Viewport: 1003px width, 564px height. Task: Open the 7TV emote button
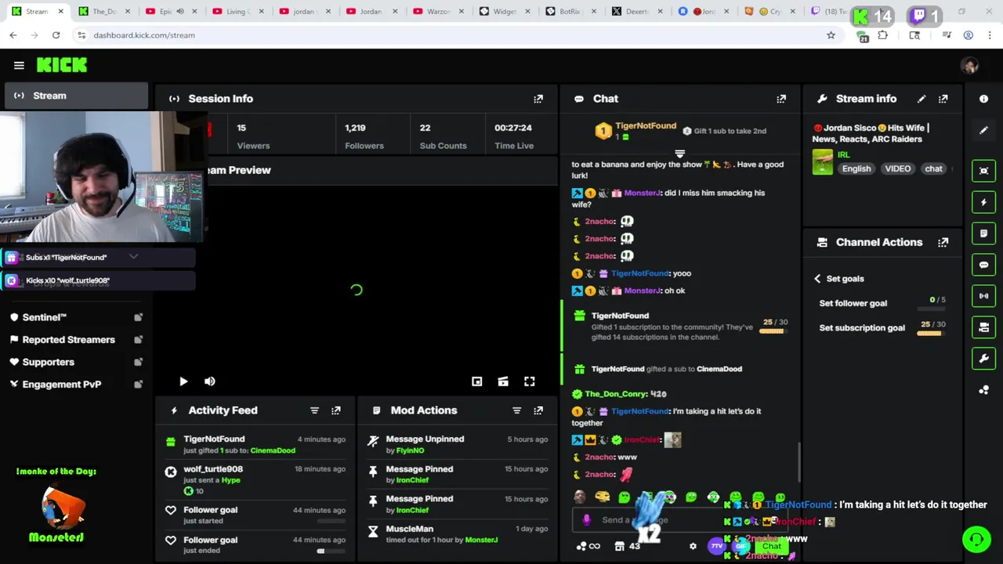coord(716,546)
